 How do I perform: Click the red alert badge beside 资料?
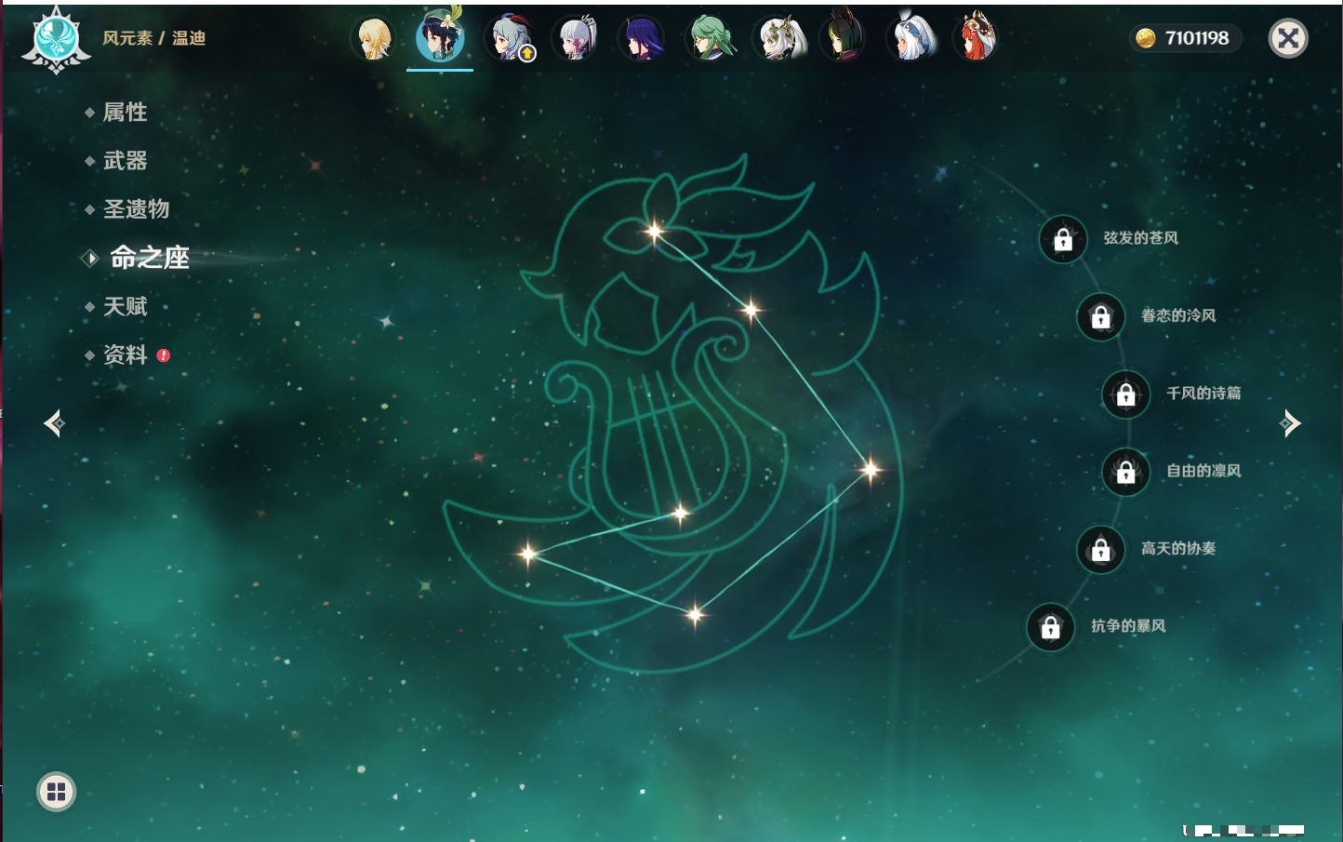(164, 355)
